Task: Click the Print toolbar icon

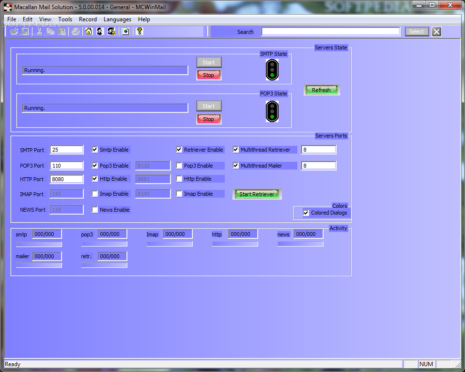Action: [76, 31]
